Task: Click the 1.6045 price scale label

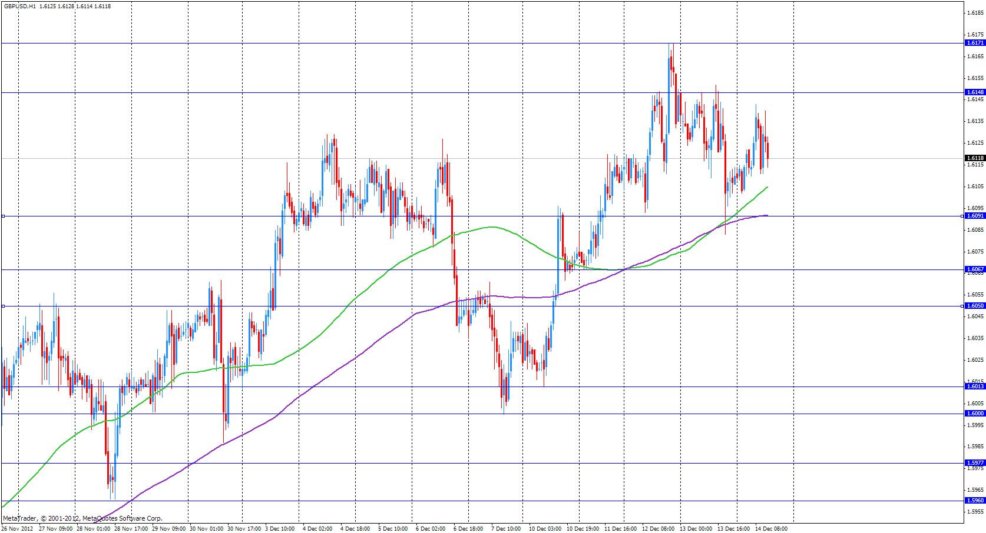Action: 976,317
